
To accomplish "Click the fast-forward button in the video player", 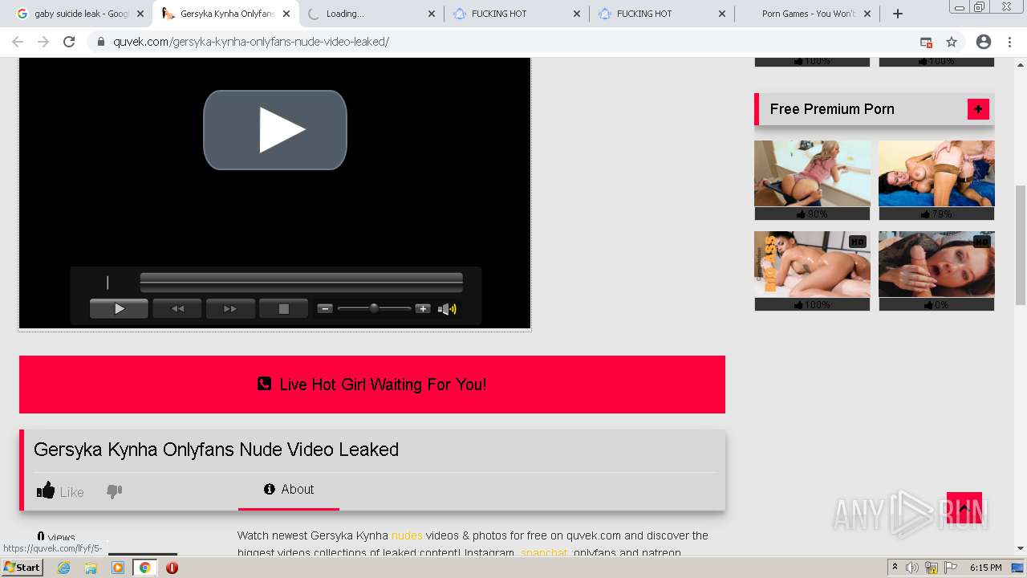I will tap(230, 308).
